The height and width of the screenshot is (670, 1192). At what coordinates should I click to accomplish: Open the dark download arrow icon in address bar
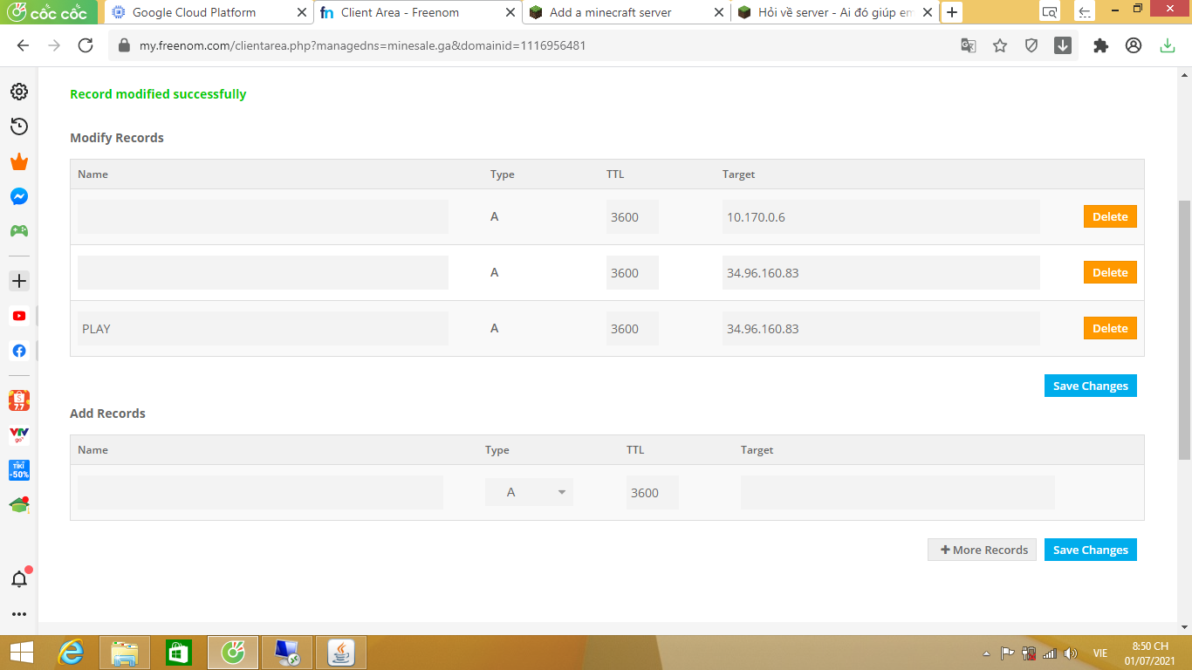tap(1063, 45)
